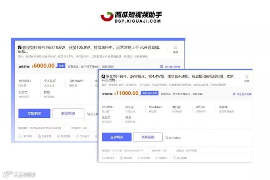Image resolution: width=270 pixels, height=180 pixels.
Task: Buy the ¥11000.00 美食类 account with 立即购买
Action: 117,137
